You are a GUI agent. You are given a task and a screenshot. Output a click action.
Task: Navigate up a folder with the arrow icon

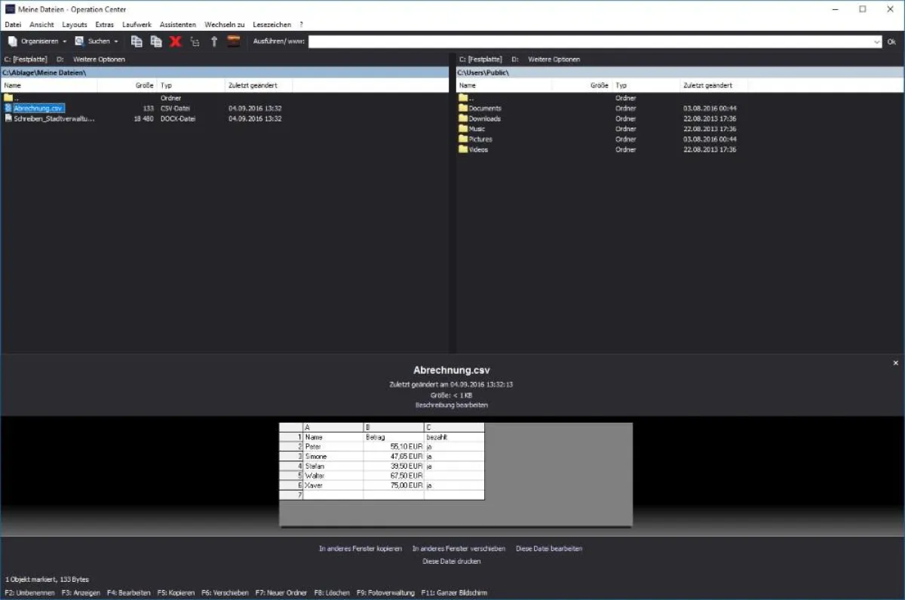pyautogui.click(x=213, y=41)
